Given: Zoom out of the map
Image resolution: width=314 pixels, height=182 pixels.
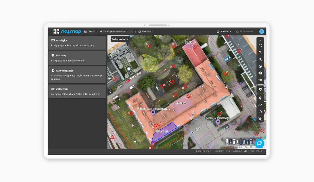Looking at the screenshot, I should pyautogui.click(x=260, y=60).
